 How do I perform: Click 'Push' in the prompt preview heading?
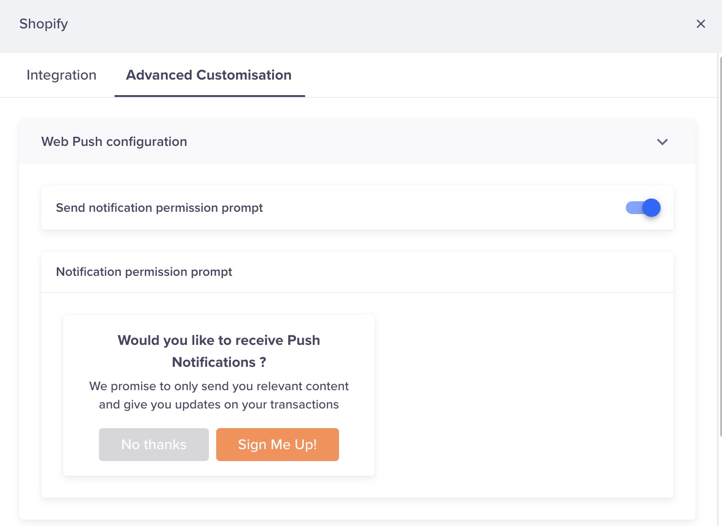tap(303, 340)
